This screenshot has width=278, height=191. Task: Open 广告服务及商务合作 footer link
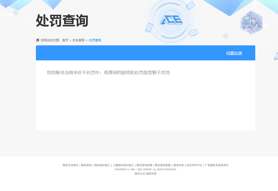(217, 165)
